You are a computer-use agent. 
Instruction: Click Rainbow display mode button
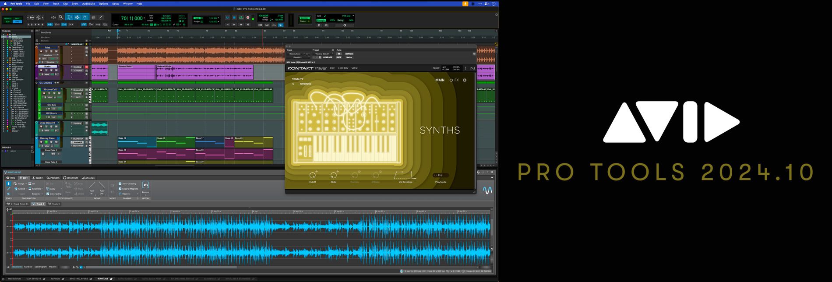[x=28, y=267]
